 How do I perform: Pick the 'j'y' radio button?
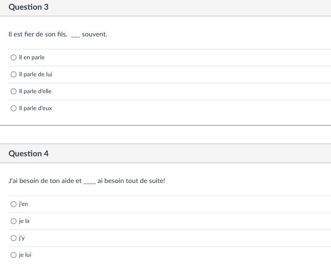(14, 238)
